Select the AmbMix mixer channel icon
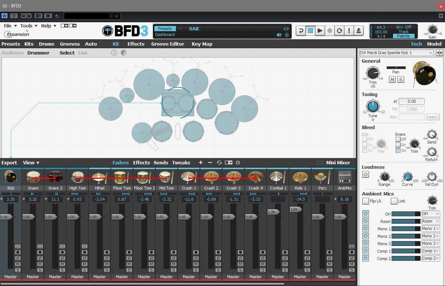The height and width of the screenshot is (286, 445). coord(344,177)
